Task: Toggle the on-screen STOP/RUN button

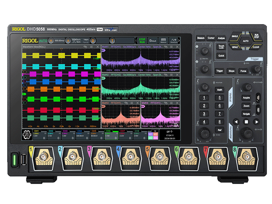Action: [142, 40]
